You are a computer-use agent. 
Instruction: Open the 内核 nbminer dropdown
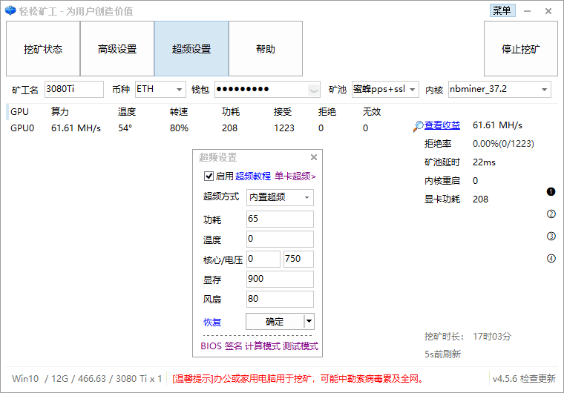(544, 90)
